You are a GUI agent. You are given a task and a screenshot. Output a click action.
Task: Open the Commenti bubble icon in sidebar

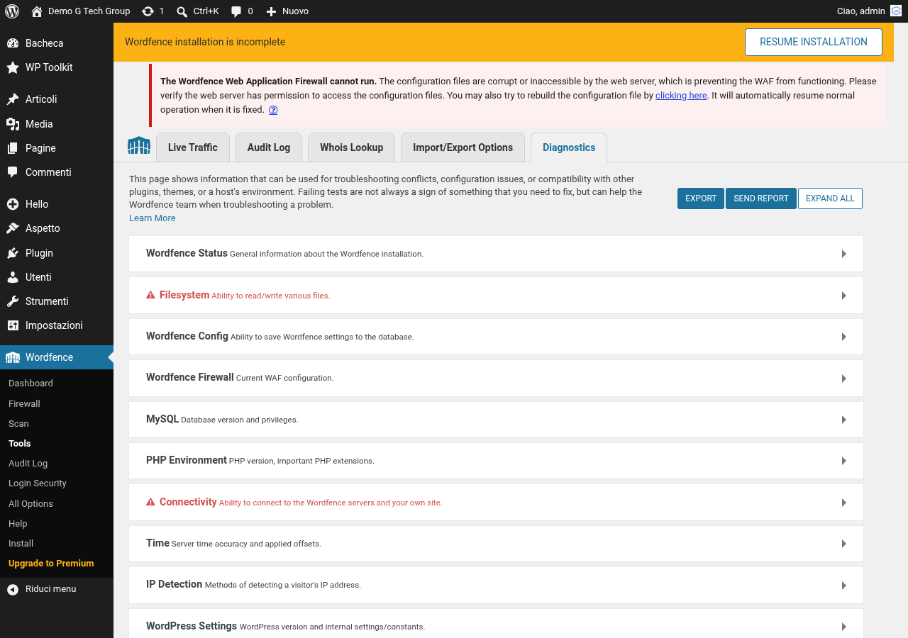point(13,172)
